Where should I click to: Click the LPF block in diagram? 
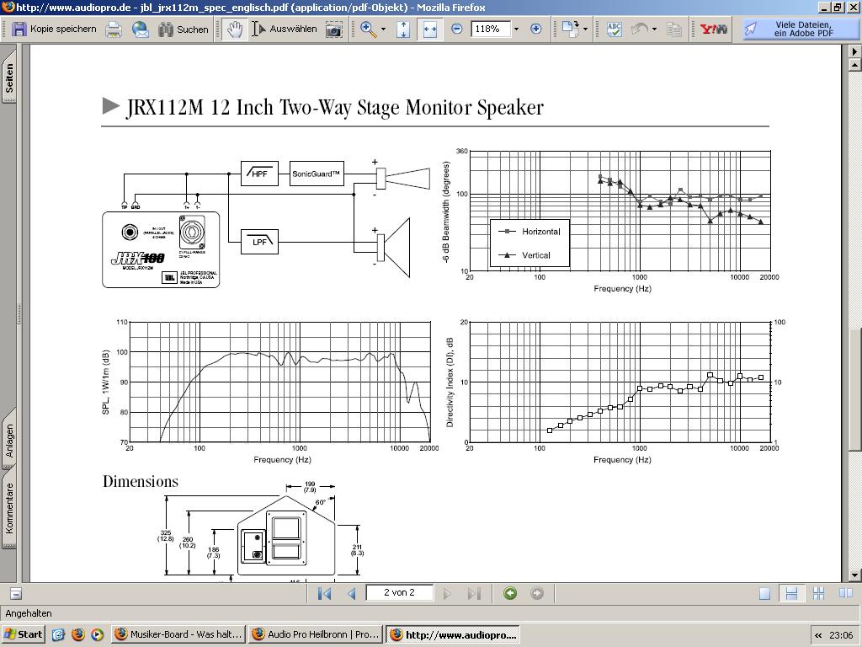pos(259,242)
